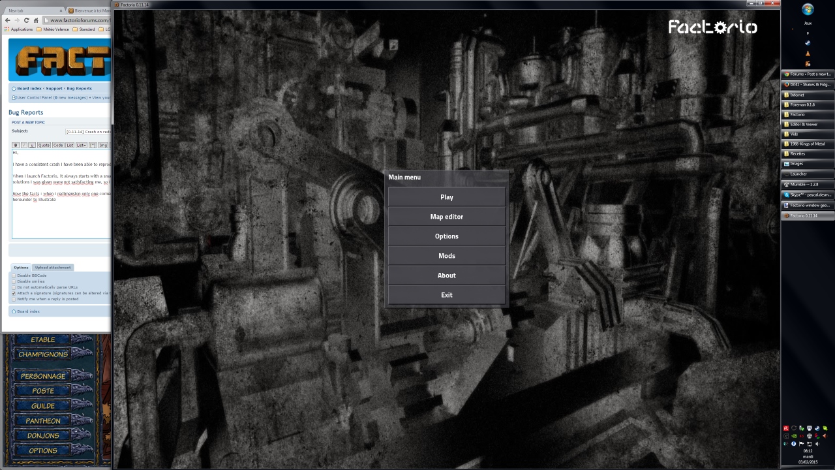Open the Mods menu entry
The image size is (835, 470).
pos(446,256)
